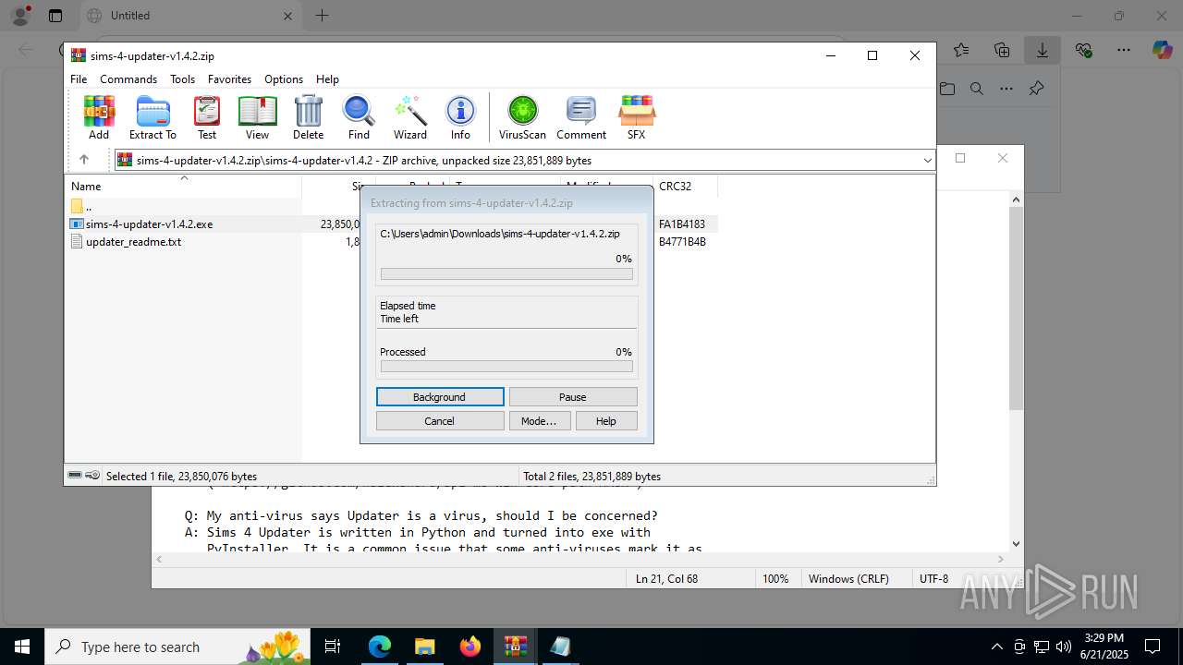Open downloads folder icon in panel
The height and width of the screenshot is (665, 1183).
tap(946, 89)
